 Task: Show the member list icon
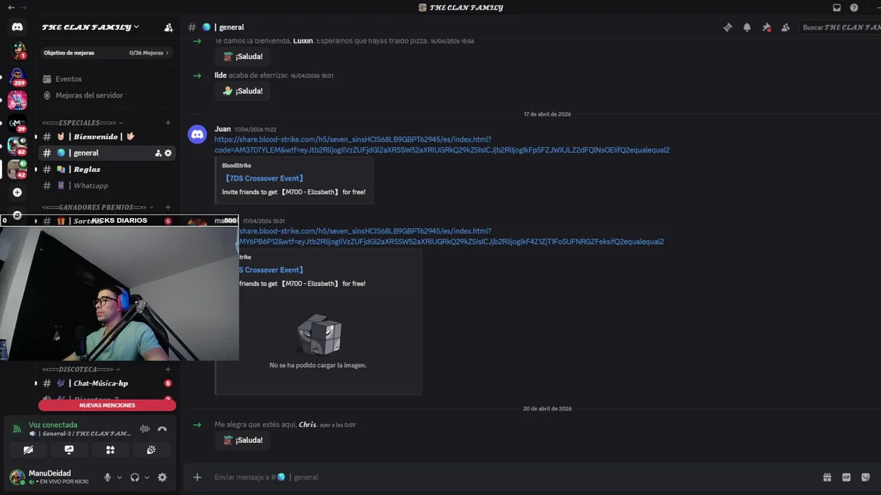(x=785, y=27)
